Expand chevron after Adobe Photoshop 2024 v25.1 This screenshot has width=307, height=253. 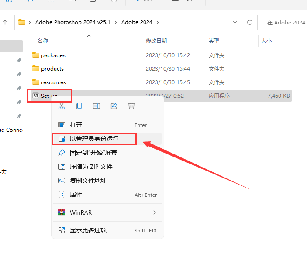coord(116,22)
